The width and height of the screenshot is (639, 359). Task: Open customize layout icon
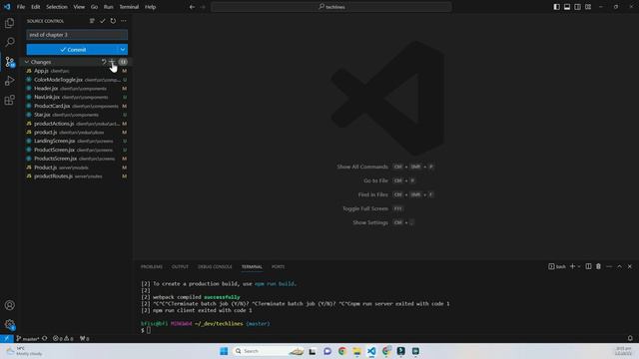[588, 7]
